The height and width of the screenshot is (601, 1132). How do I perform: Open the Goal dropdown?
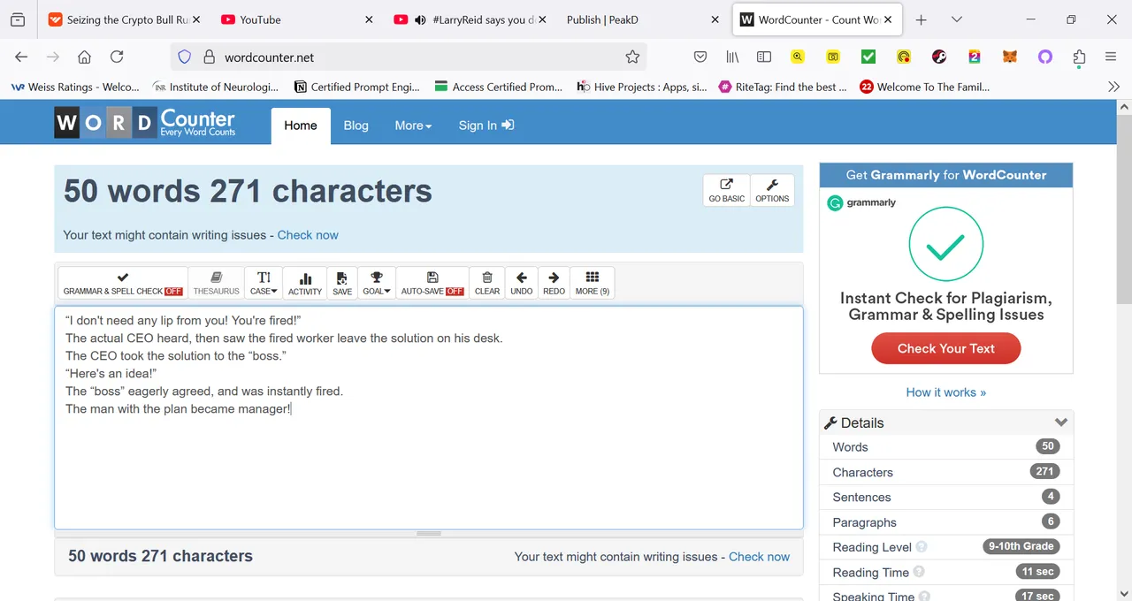point(377,283)
